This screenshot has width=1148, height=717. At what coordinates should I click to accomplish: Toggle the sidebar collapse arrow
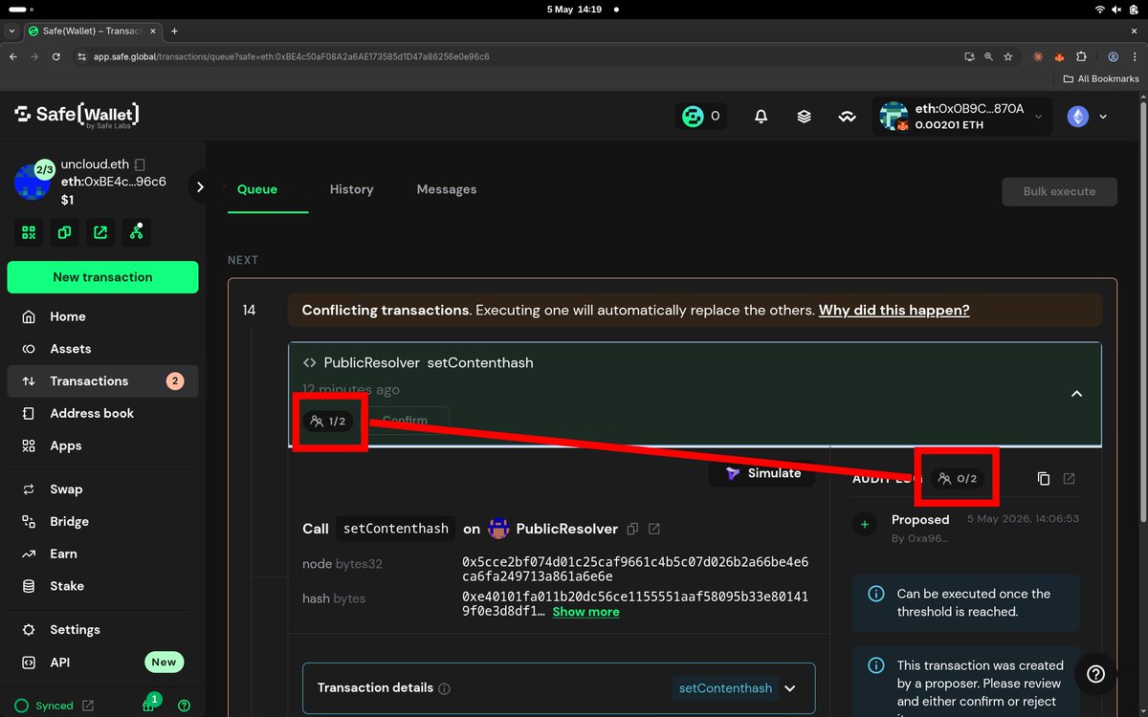pyautogui.click(x=199, y=187)
